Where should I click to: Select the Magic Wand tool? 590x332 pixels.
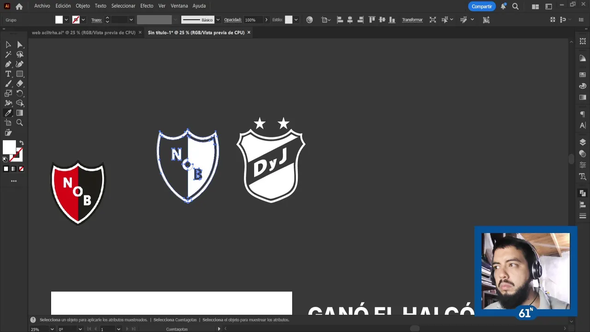8,54
